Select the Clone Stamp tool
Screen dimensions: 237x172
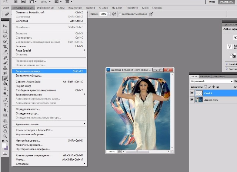click(5, 68)
